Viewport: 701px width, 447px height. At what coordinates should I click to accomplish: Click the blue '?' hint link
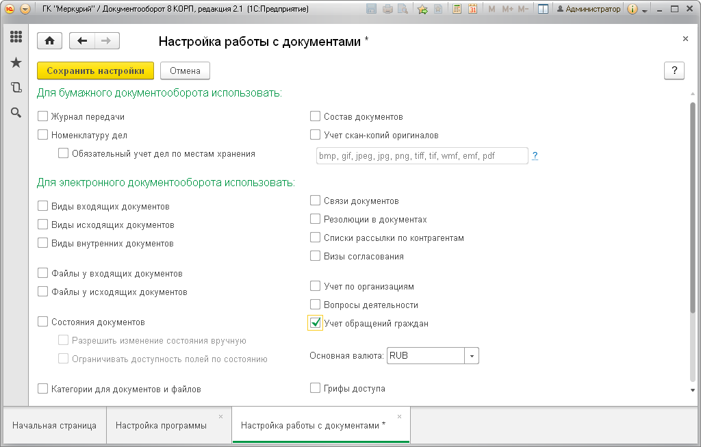pos(535,155)
